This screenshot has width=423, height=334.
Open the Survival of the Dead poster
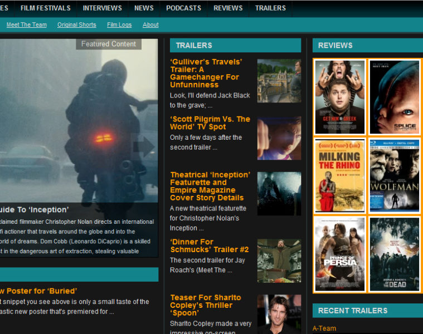coord(394,254)
